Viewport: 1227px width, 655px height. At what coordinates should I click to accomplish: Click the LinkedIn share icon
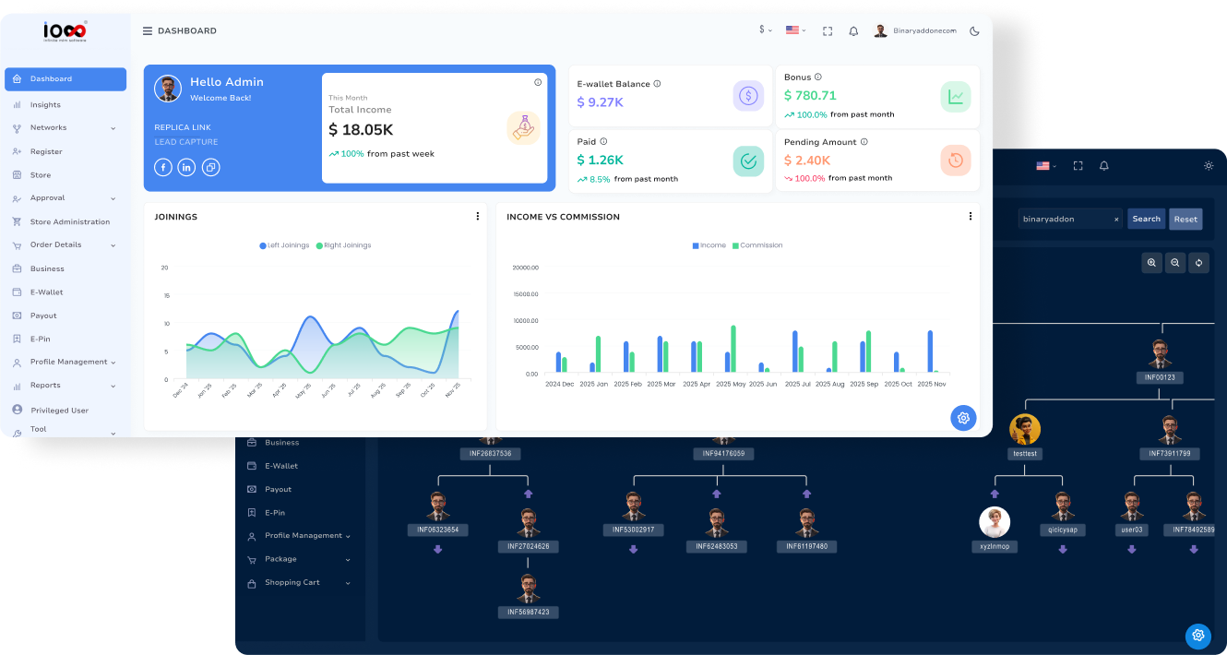[186, 167]
